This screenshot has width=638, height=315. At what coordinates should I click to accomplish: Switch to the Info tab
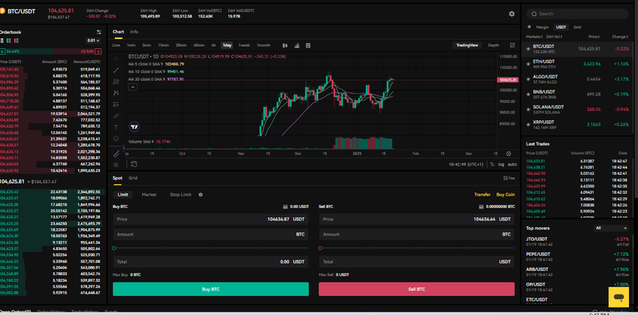(134, 31)
